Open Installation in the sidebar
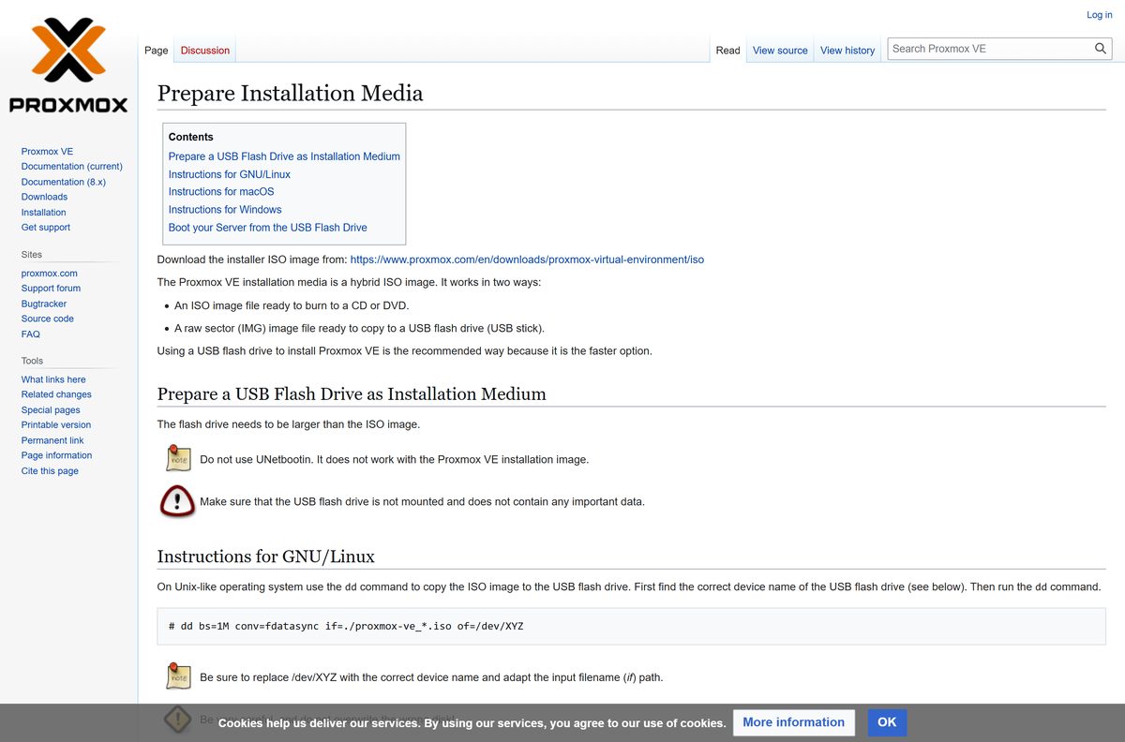1125x742 pixels. pyautogui.click(x=44, y=213)
